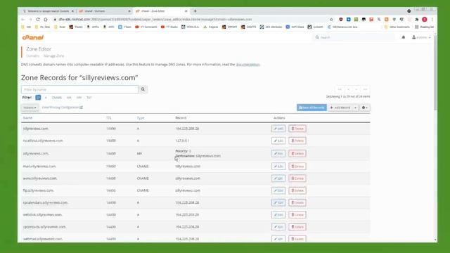Open the user account dropdown in header
The image size is (450, 253).
click(421, 37)
